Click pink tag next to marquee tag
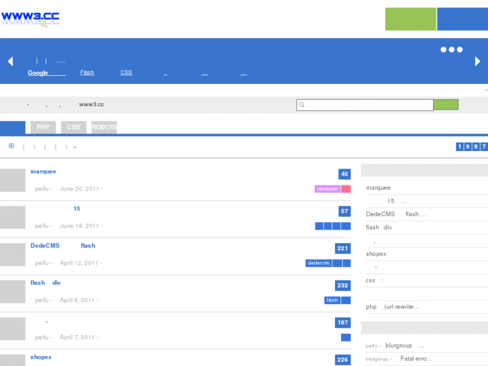The image size is (488, 366). (346, 189)
